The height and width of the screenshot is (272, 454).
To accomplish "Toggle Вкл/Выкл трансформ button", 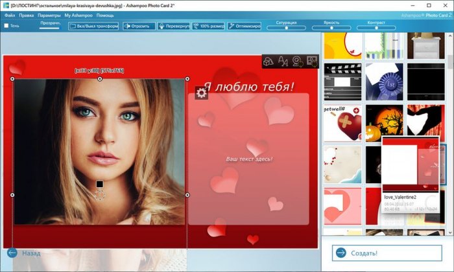I will tap(93, 26).
